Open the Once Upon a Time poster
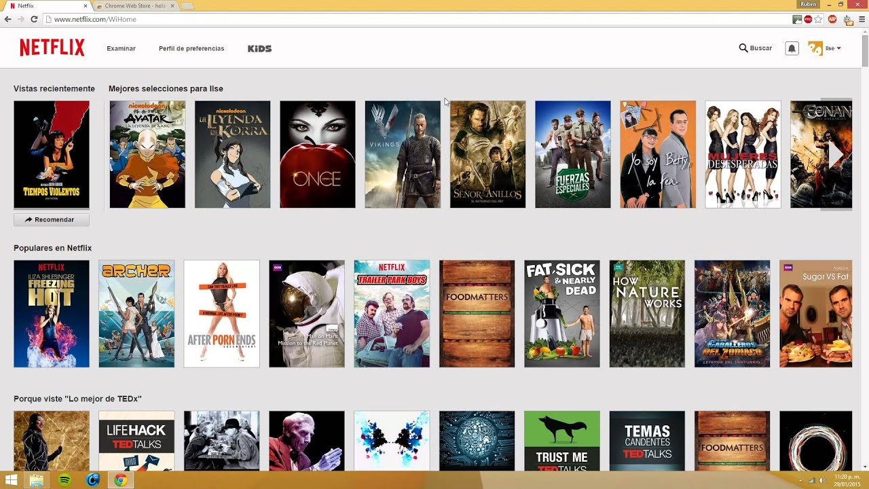 (317, 155)
